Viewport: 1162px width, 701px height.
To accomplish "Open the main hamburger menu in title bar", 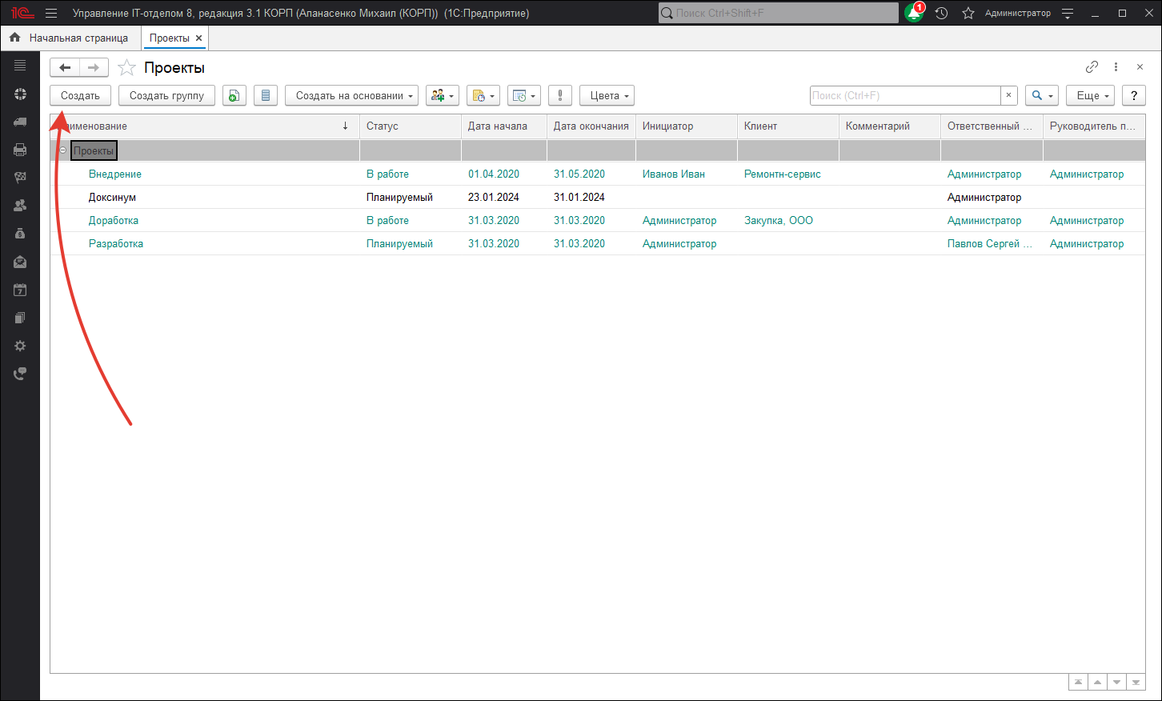I will click(x=51, y=14).
